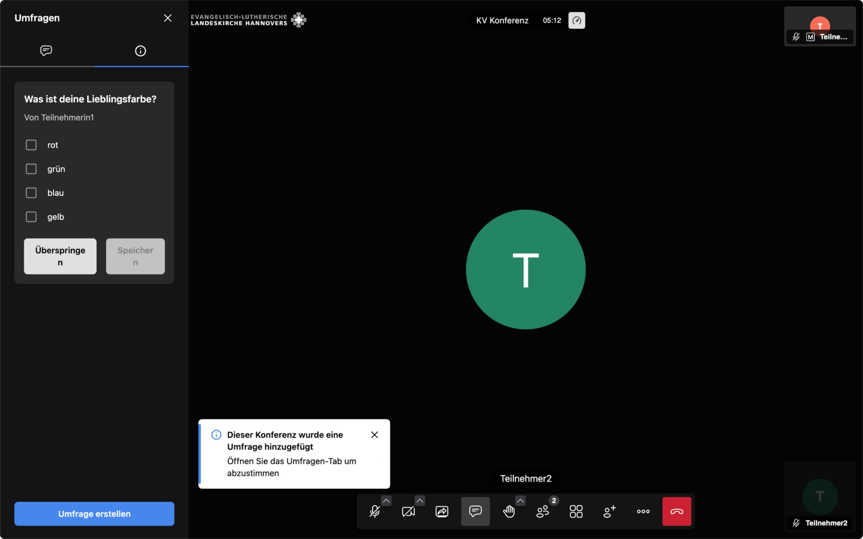This screenshot has width=863, height=539.
Task: Click the KV Konferenz title
Action: pos(502,20)
